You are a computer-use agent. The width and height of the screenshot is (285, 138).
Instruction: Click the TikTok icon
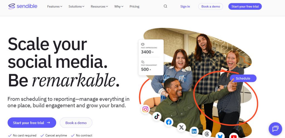tap(157, 116)
